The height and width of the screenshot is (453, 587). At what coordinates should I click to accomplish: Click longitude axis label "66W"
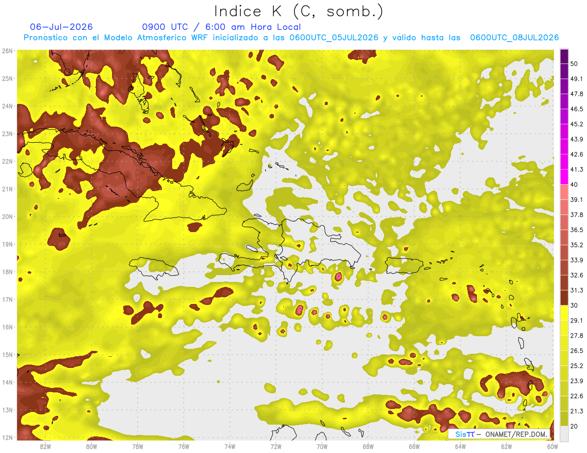tap(414, 446)
